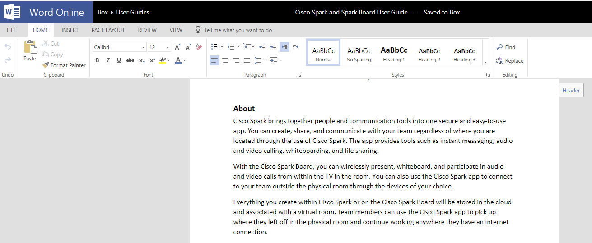Screen dimensions: 592x243
Task: Click the Word logo icon
Action: tap(12, 12)
